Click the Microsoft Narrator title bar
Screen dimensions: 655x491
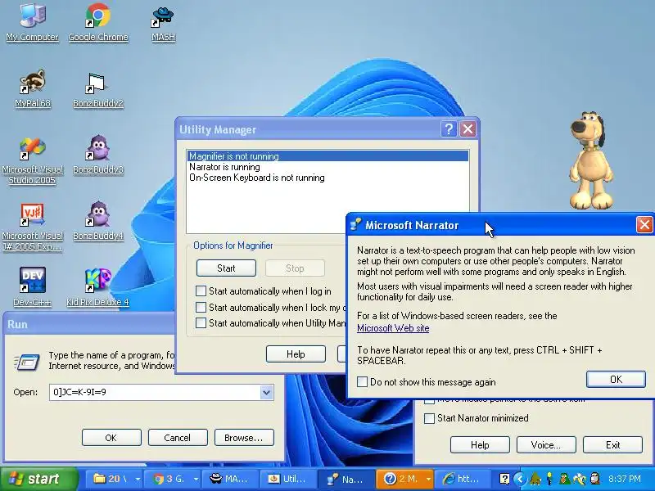501,224
